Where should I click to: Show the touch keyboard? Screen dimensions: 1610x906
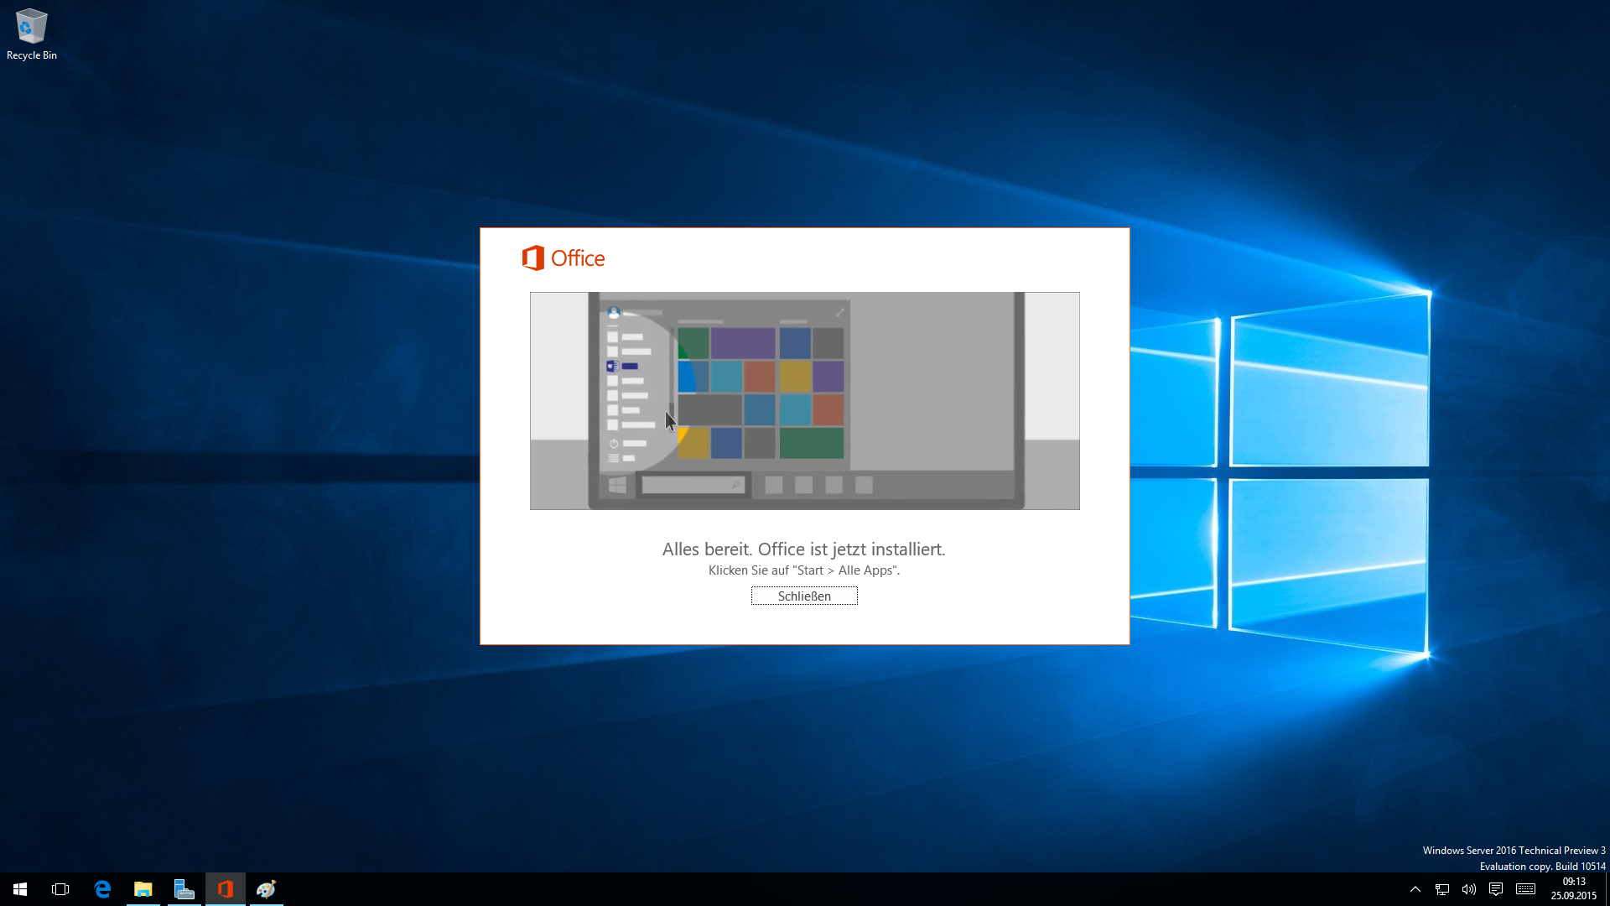1526,889
